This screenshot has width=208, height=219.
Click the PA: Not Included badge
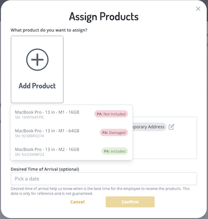click(x=111, y=114)
